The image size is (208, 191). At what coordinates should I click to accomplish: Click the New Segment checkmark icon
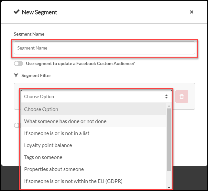[x=17, y=12]
